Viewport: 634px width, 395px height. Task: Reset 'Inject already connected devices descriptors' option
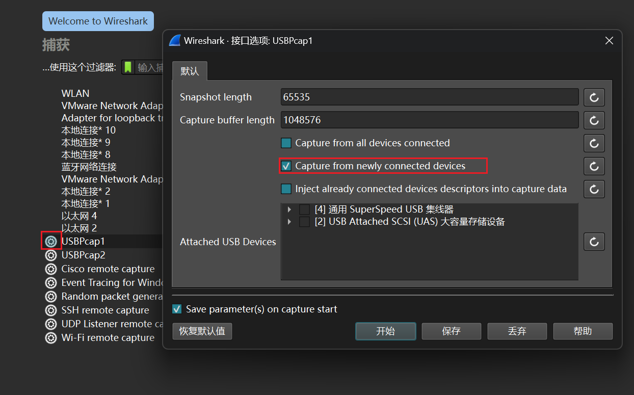pos(594,189)
